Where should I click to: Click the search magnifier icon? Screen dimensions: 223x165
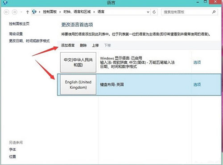(x=214, y=12)
